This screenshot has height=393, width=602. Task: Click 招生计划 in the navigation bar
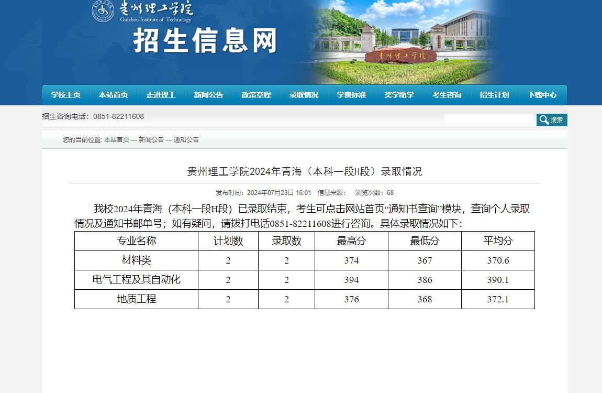point(494,95)
